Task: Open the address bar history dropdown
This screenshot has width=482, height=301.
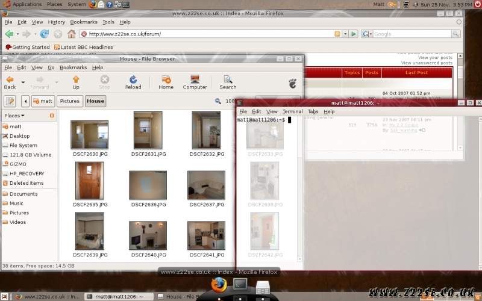Action: [345, 34]
